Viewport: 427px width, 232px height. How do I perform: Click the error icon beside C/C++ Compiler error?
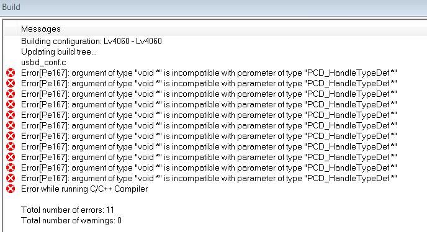[11, 189]
